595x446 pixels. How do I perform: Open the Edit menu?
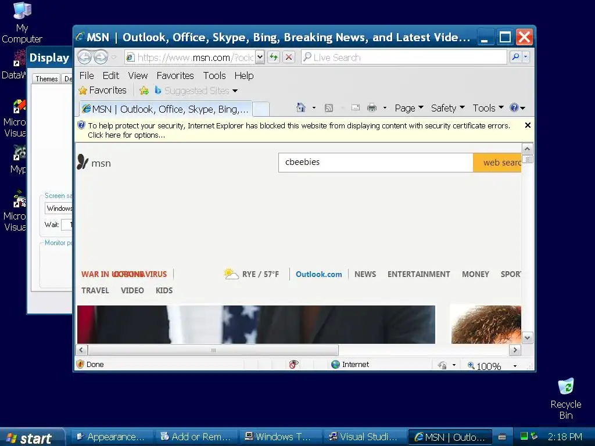[111, 75]
